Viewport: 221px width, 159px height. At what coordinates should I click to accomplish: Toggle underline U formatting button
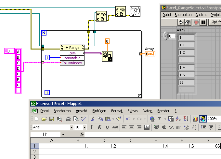point(107,127)
